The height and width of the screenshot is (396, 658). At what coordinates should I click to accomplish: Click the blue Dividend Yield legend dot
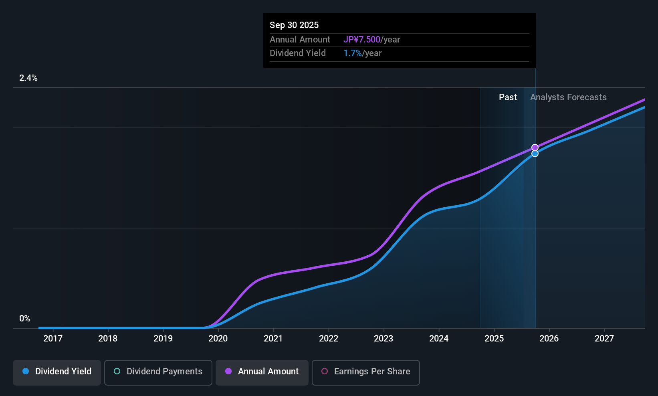tap(26, 371)
